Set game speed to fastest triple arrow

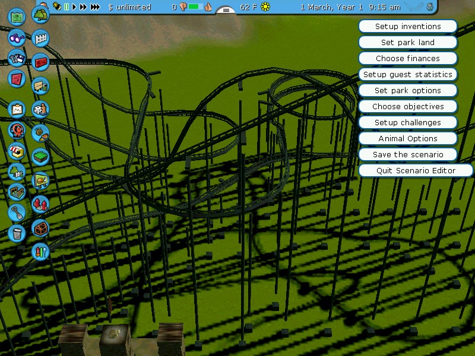96,7
